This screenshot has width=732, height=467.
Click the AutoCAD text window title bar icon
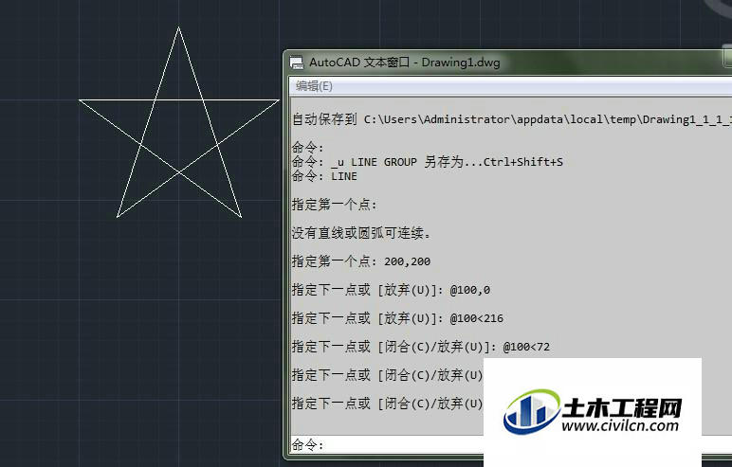(297, 63)
